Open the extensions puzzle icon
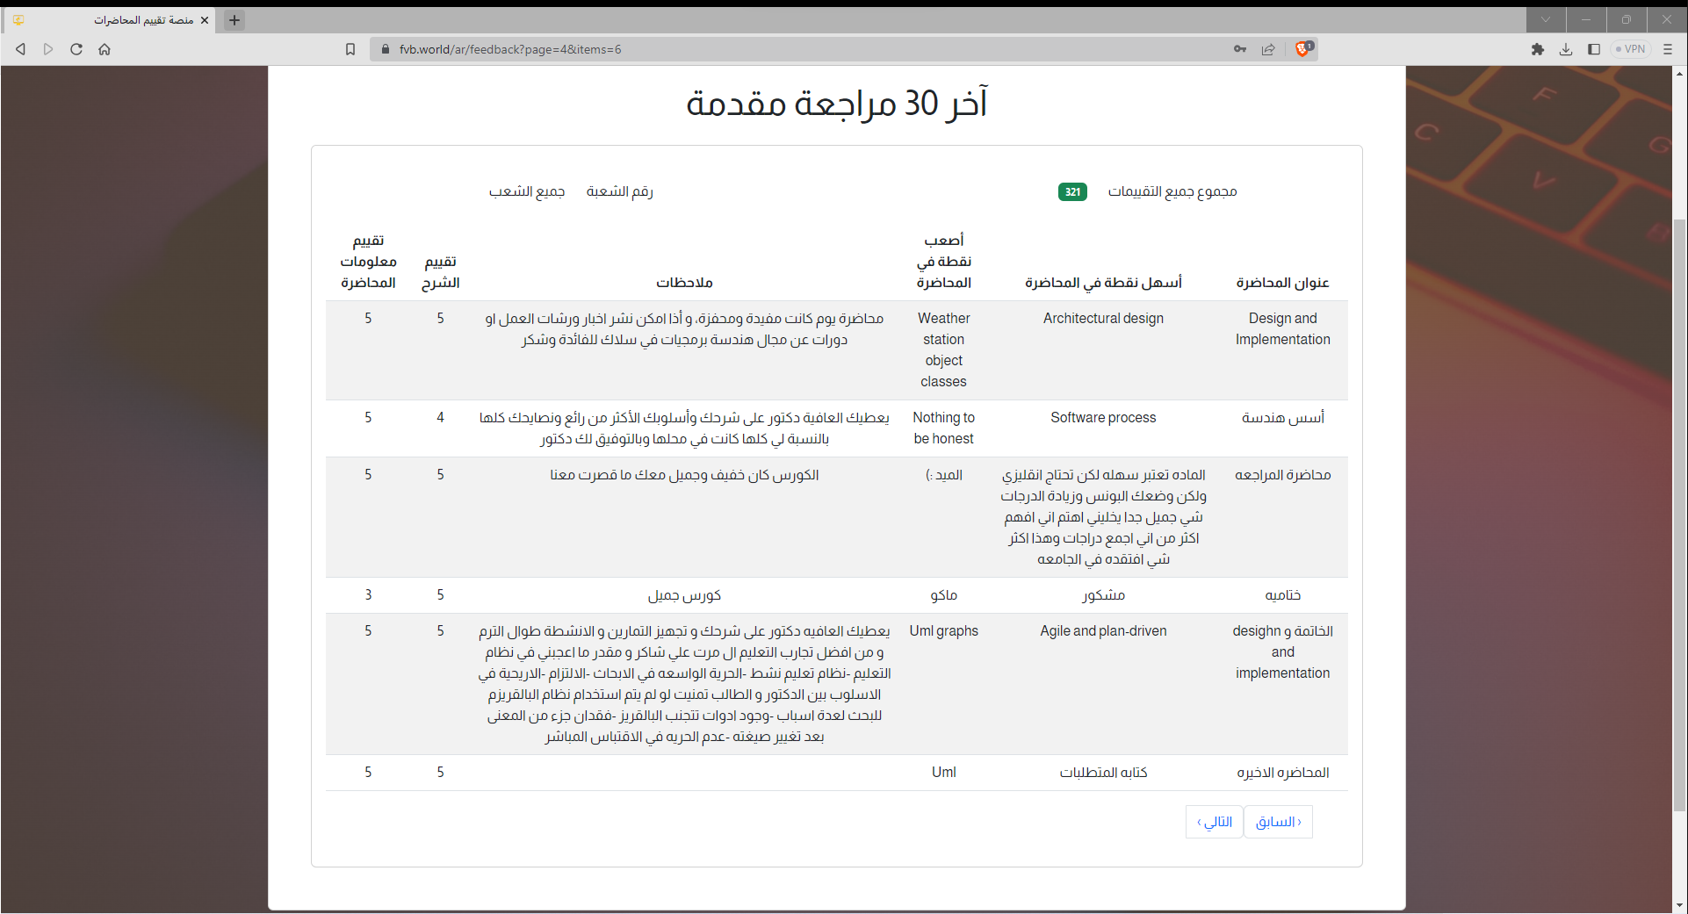 [1538, 49]
